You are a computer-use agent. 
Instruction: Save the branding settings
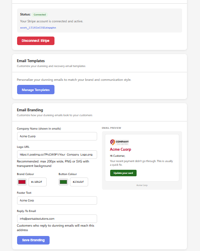33,240
